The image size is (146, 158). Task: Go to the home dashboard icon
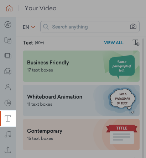tap(9, 8)
